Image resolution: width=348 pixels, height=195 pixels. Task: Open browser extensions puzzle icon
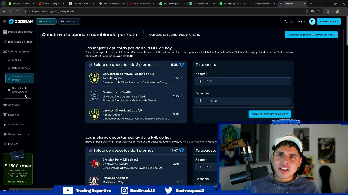328,11
